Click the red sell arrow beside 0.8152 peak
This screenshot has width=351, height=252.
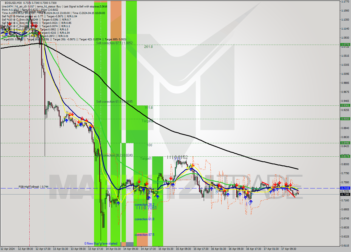(x=193, y=165)
